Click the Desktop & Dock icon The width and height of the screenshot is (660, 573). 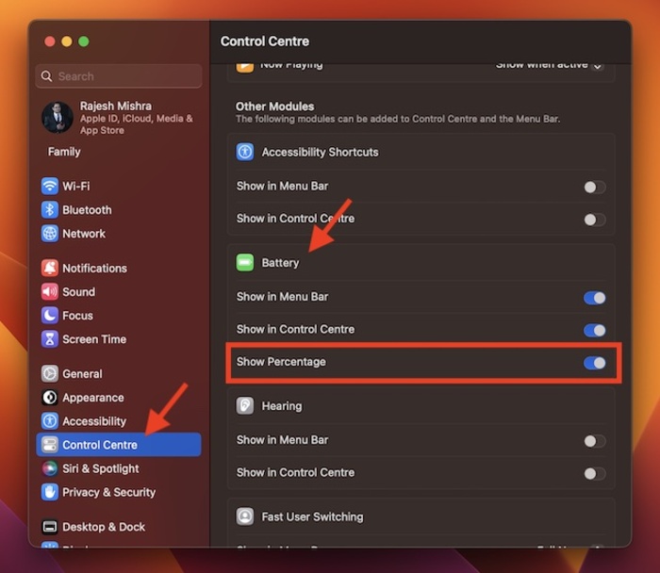50,526
